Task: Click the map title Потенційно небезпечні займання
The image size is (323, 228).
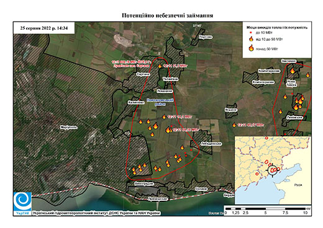Action: [x=167, y=15]
